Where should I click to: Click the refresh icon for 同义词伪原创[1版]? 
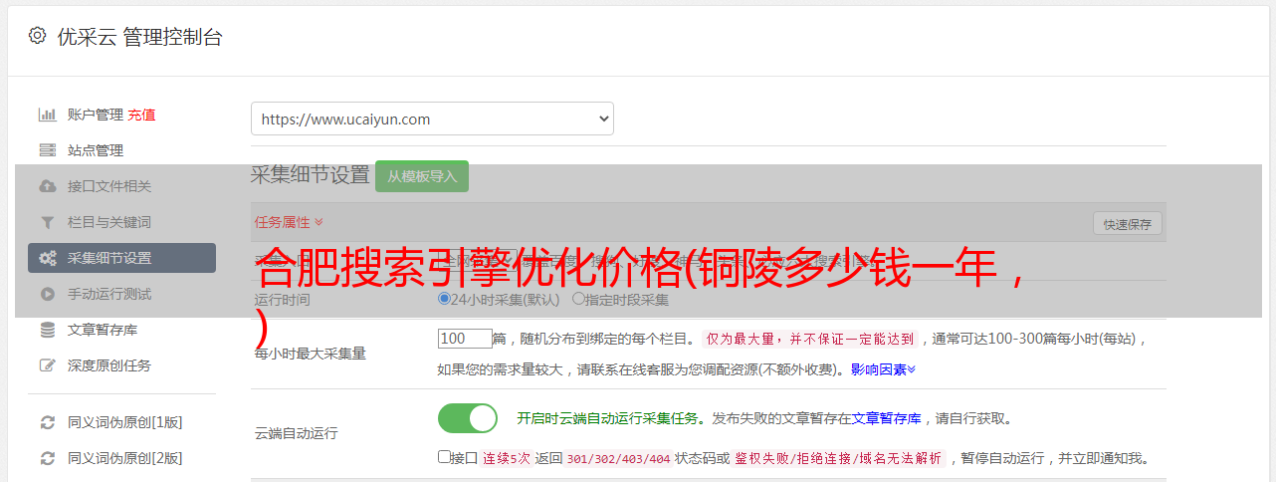[x=47, y=422]
